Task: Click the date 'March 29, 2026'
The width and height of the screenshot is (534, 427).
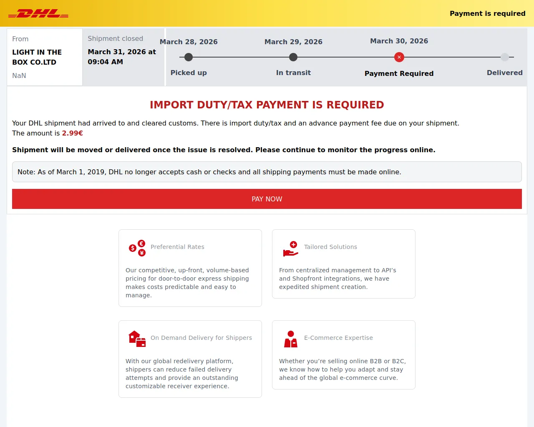Action: (293, 42)
